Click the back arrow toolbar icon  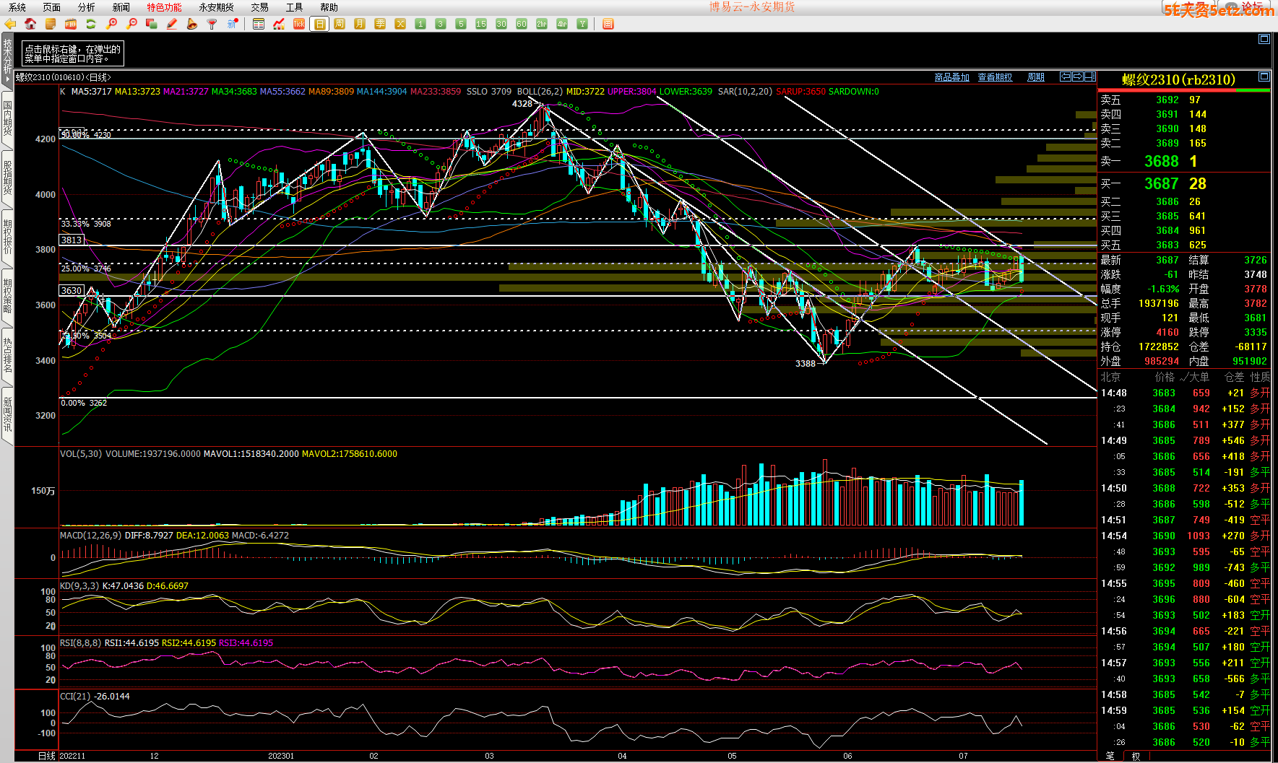(10, 24)
